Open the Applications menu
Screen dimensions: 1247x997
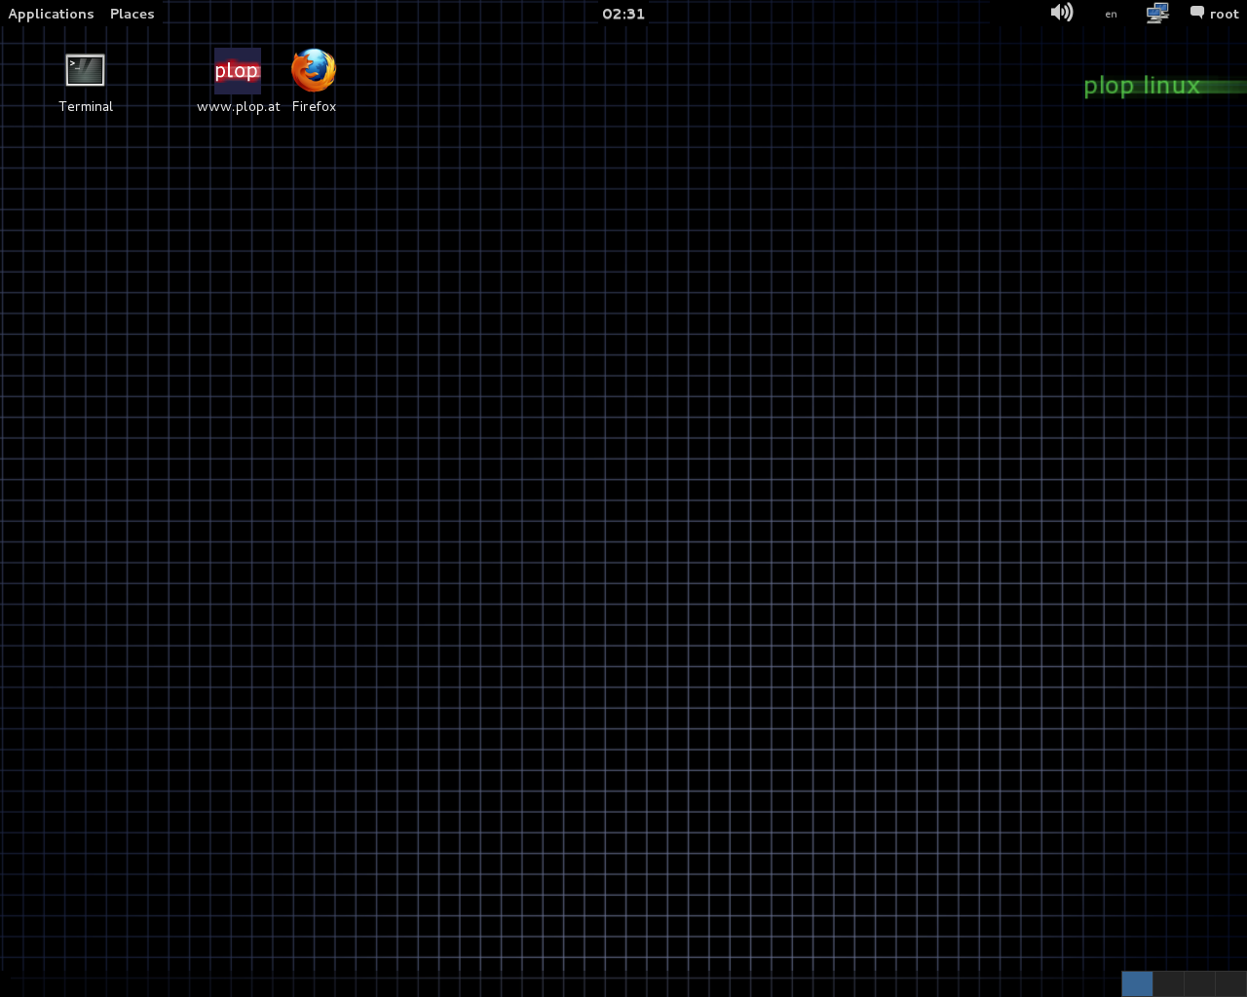click(51, 14)
